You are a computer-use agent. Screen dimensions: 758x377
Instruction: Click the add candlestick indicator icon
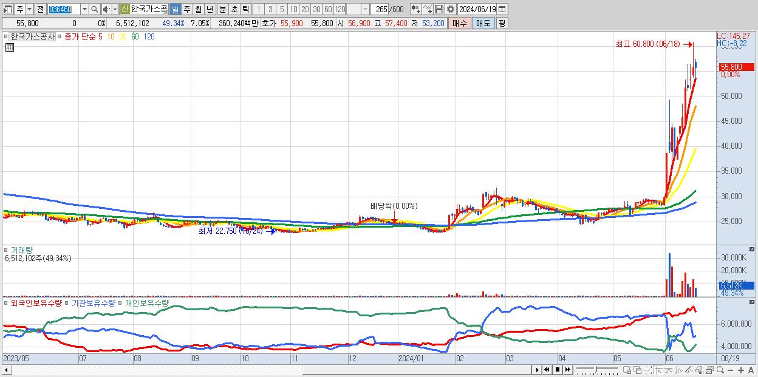(415, 9)
